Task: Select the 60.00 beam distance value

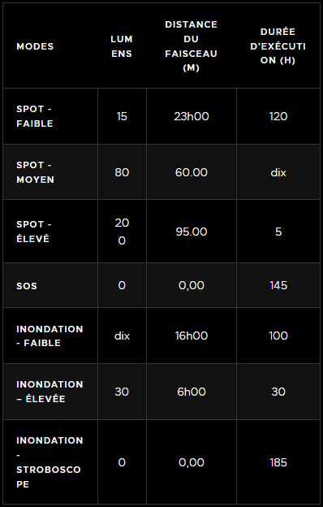Action: click(192, 172)
